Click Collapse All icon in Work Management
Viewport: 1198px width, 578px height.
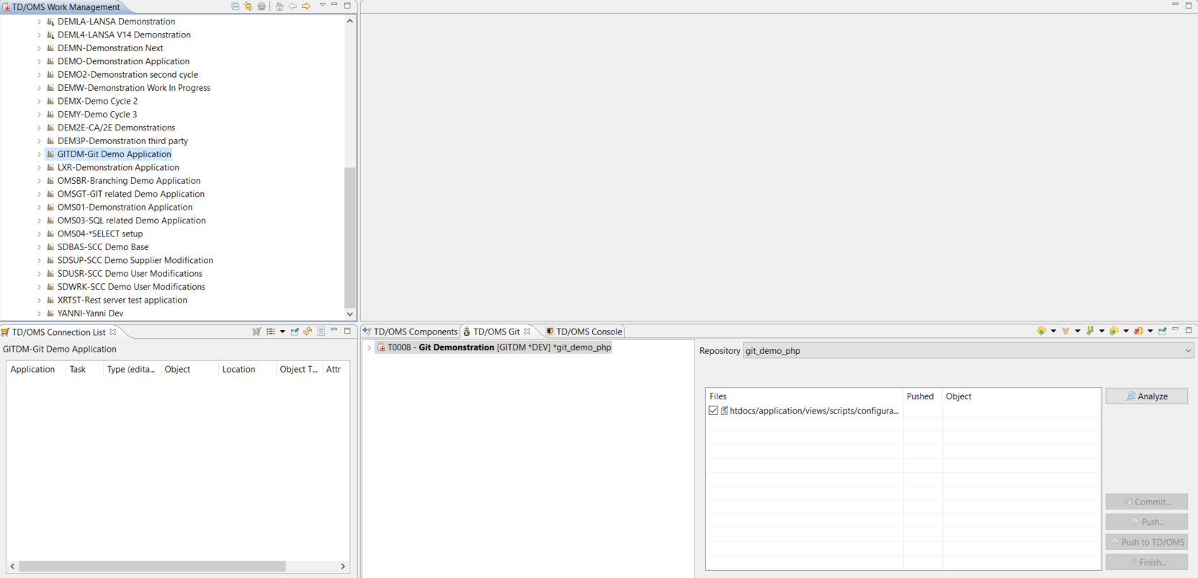point(236,6)
